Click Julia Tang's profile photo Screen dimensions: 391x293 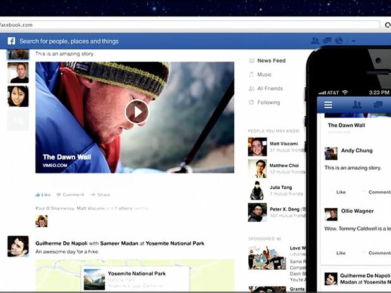point(257,191)
